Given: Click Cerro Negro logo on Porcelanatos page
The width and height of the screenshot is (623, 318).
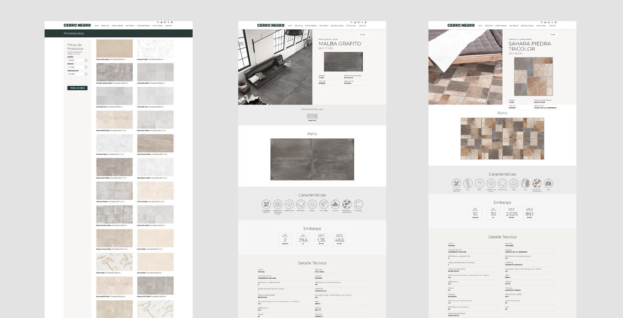Looking at the screenshot, I should 77,25.
